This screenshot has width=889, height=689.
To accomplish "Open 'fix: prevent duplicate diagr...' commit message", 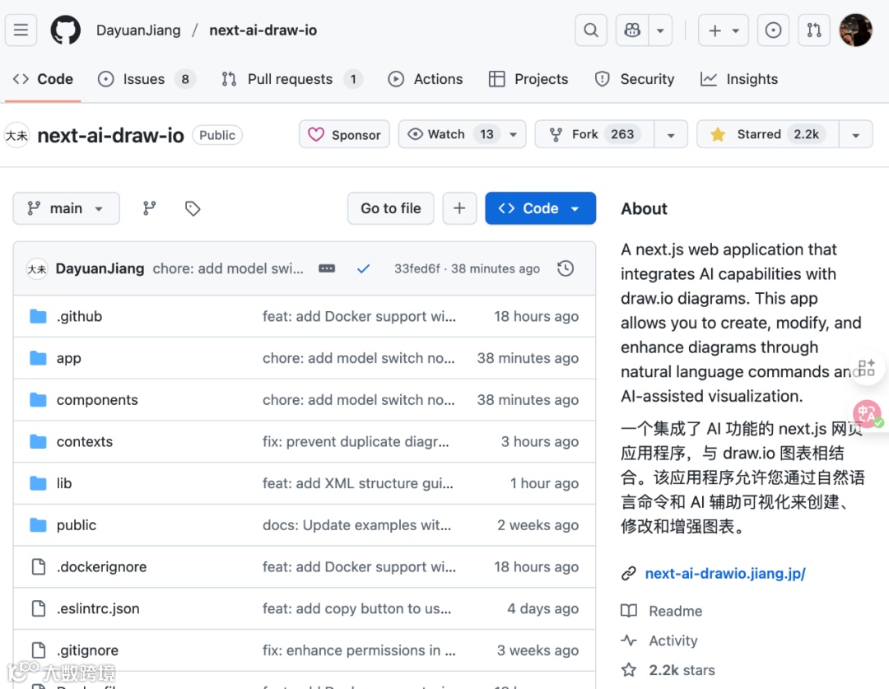I will tap(356, 442).
